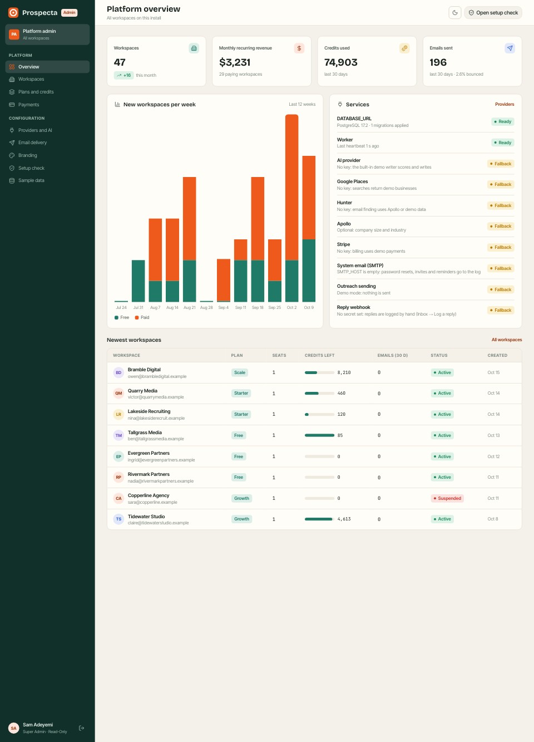Open Workspaces in the sidebar
This screenshot has width=534, height=742.
point(47,79)
